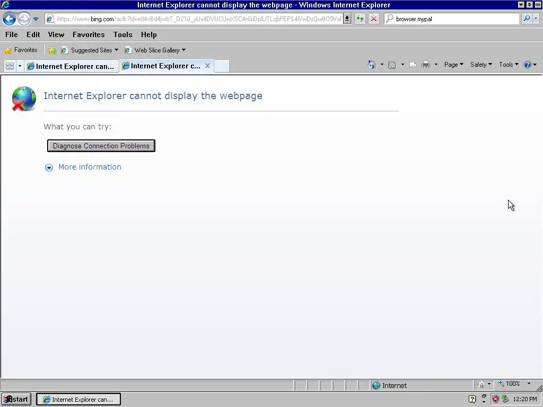The image size is (543, 407).
Task: Click the blue Help question icon
Action: click(x=528, y=65)
